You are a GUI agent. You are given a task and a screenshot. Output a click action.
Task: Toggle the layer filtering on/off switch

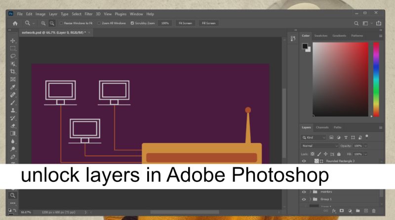click(x=367, y=136)
